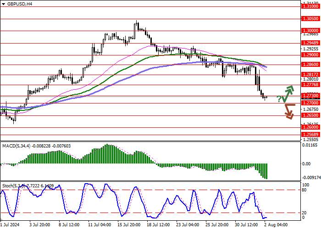
Task: Click the MACD scale value -0.009174
Action: click(310, 178)
